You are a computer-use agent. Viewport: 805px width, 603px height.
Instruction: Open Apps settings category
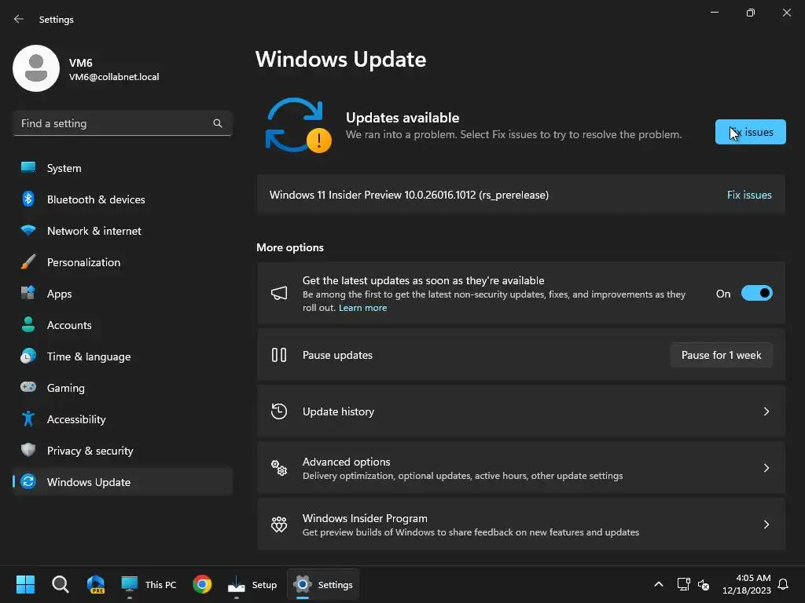(x=122, y=294)
